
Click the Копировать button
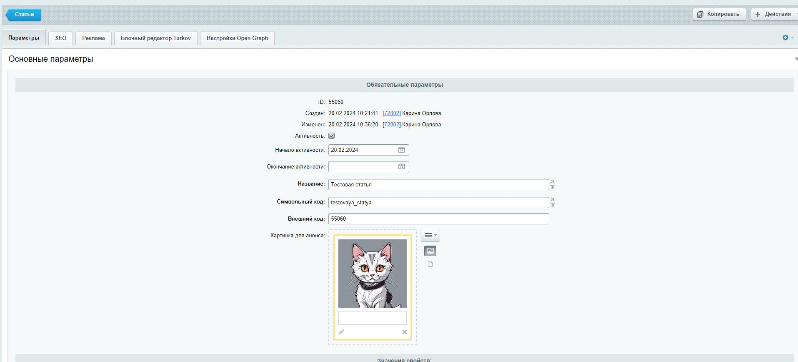coord(719,14)
